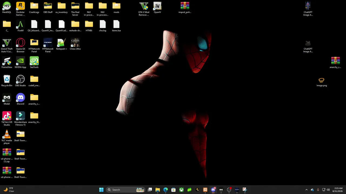Open the OneDrive tray icon
The image size is (346, 194).
[312, 190]
